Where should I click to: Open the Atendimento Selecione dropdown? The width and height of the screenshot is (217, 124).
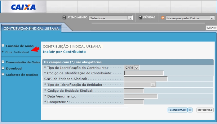click(111, 18)
